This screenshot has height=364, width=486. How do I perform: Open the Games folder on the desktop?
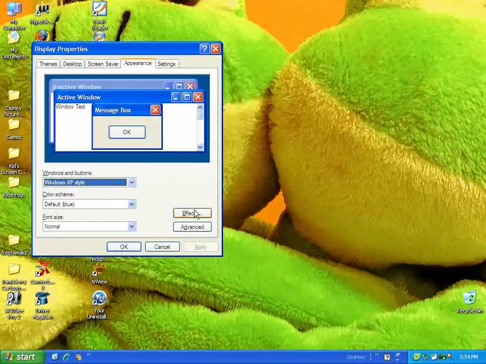[x=14, y=129]
